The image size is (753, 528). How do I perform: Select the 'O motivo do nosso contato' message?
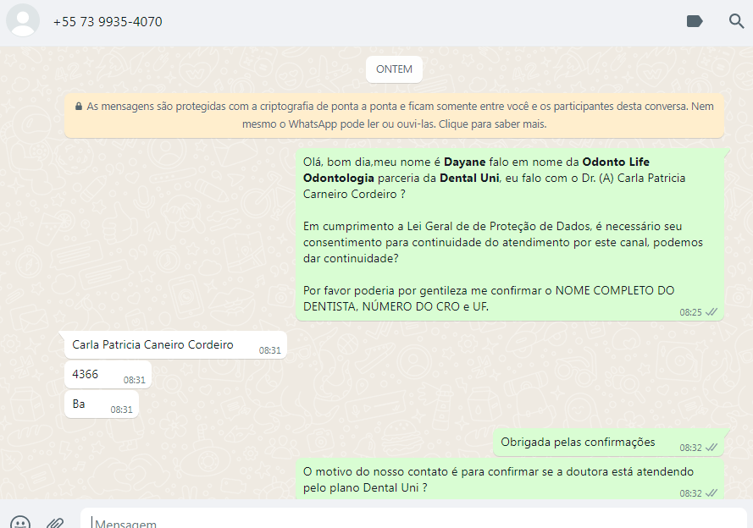(510, 480)
